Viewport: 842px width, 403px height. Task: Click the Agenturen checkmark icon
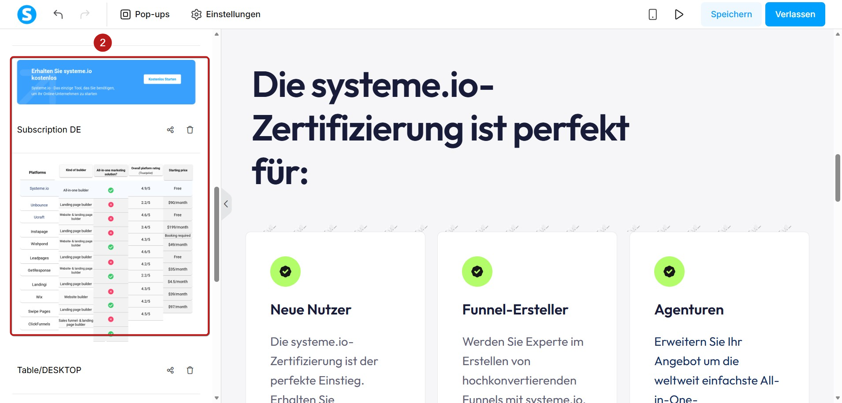(x=669, y=271)
